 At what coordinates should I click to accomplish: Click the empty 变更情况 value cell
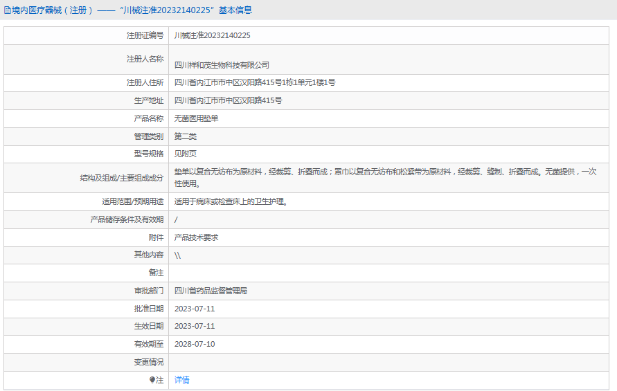coord(388,362)
